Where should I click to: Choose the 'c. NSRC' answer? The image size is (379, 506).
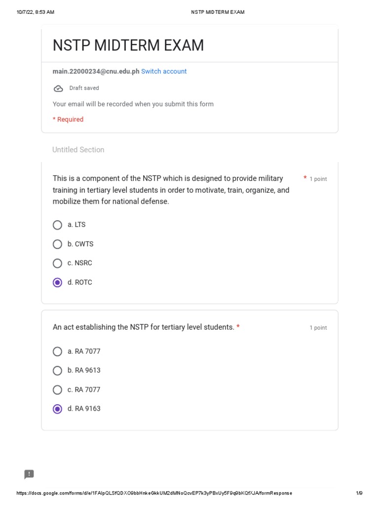(58, 263)
